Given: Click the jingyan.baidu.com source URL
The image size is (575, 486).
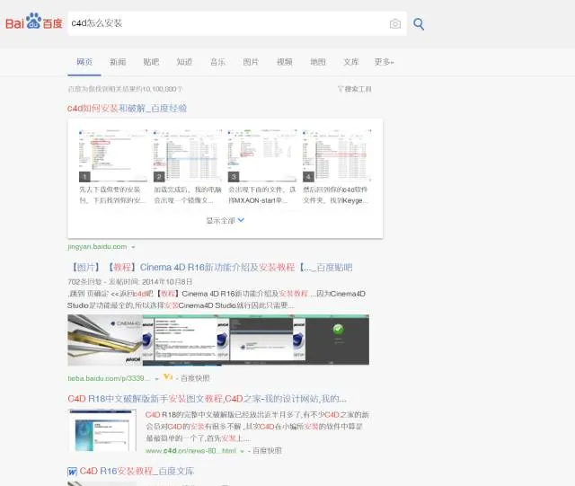Looking at the screenshot, I should tap(97, 247).
